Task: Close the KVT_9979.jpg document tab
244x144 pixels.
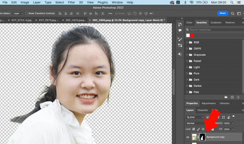Action: 36,20
